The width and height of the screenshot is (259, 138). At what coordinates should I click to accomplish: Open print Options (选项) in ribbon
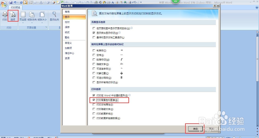pyautogui.click(x=13, y=16)
